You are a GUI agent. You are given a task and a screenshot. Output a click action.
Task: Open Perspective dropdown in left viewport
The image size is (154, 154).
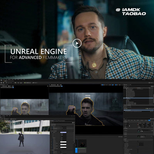[x=5, y=86]
